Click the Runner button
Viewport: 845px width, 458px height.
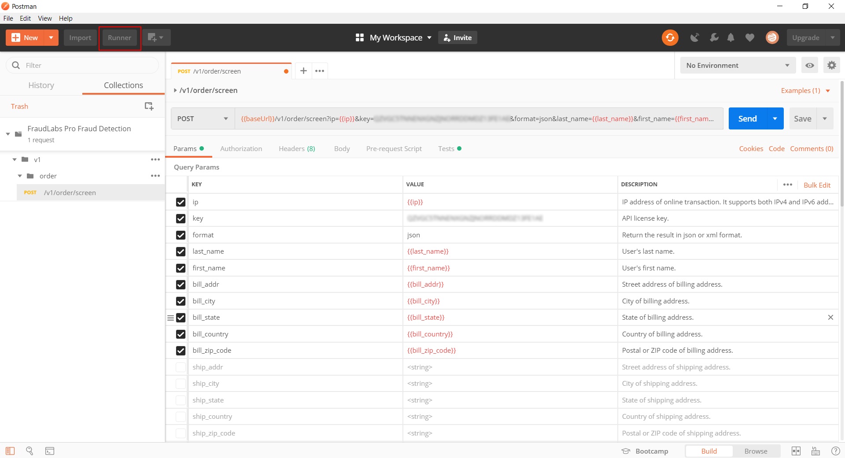point(120,37)
